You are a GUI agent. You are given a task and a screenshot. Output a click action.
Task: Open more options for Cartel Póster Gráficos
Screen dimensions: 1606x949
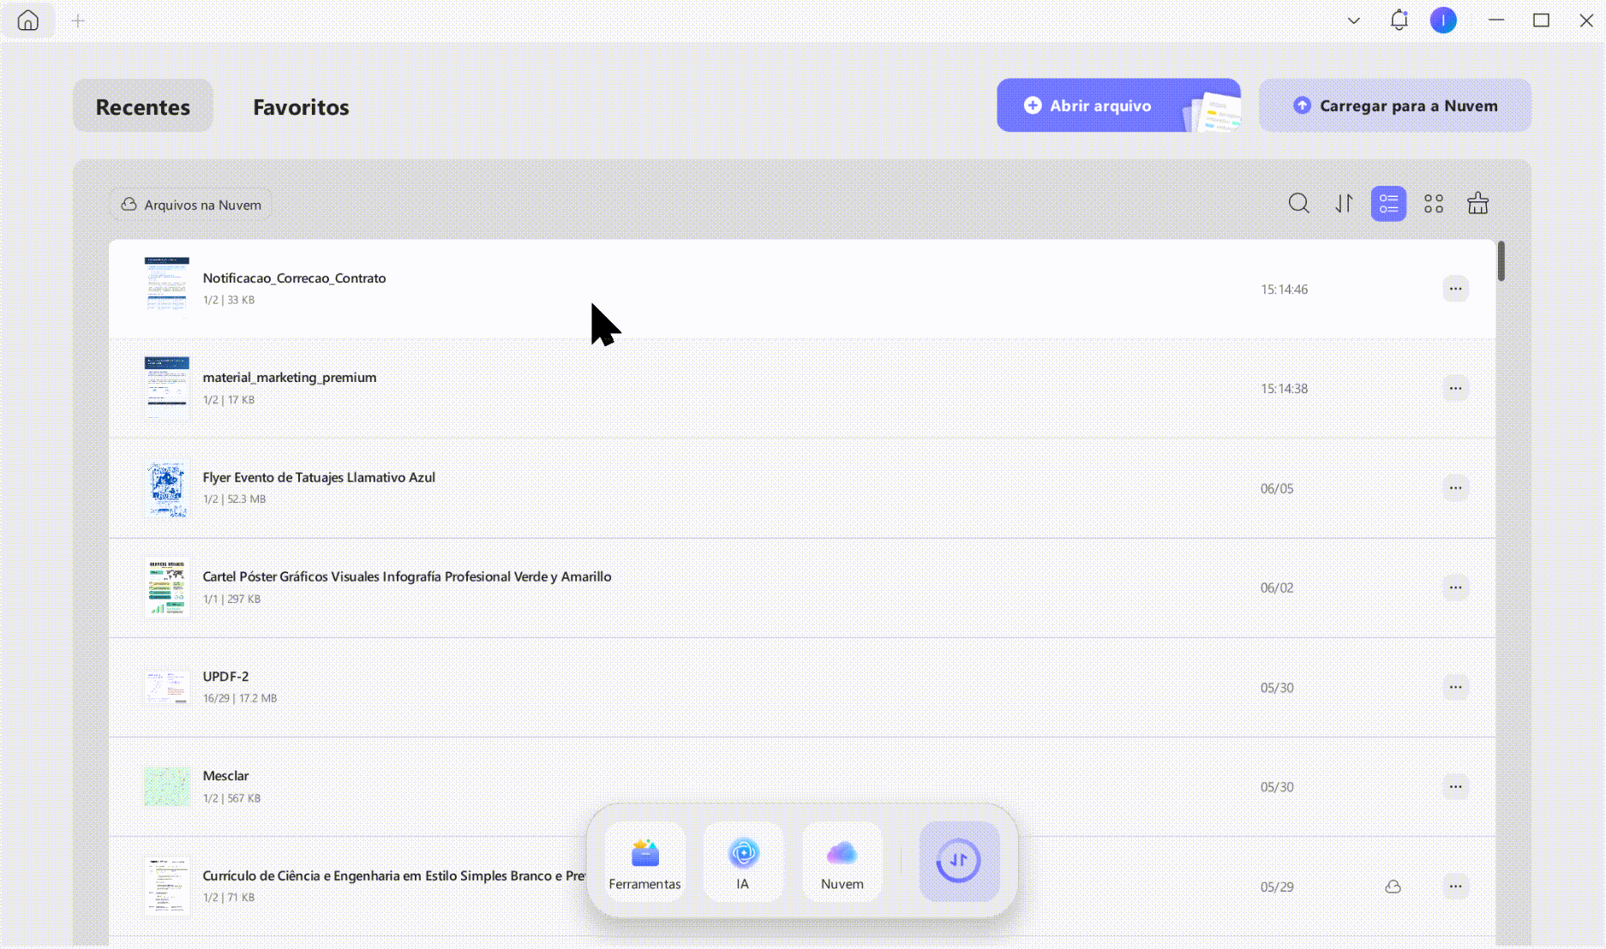point(1455,588)
